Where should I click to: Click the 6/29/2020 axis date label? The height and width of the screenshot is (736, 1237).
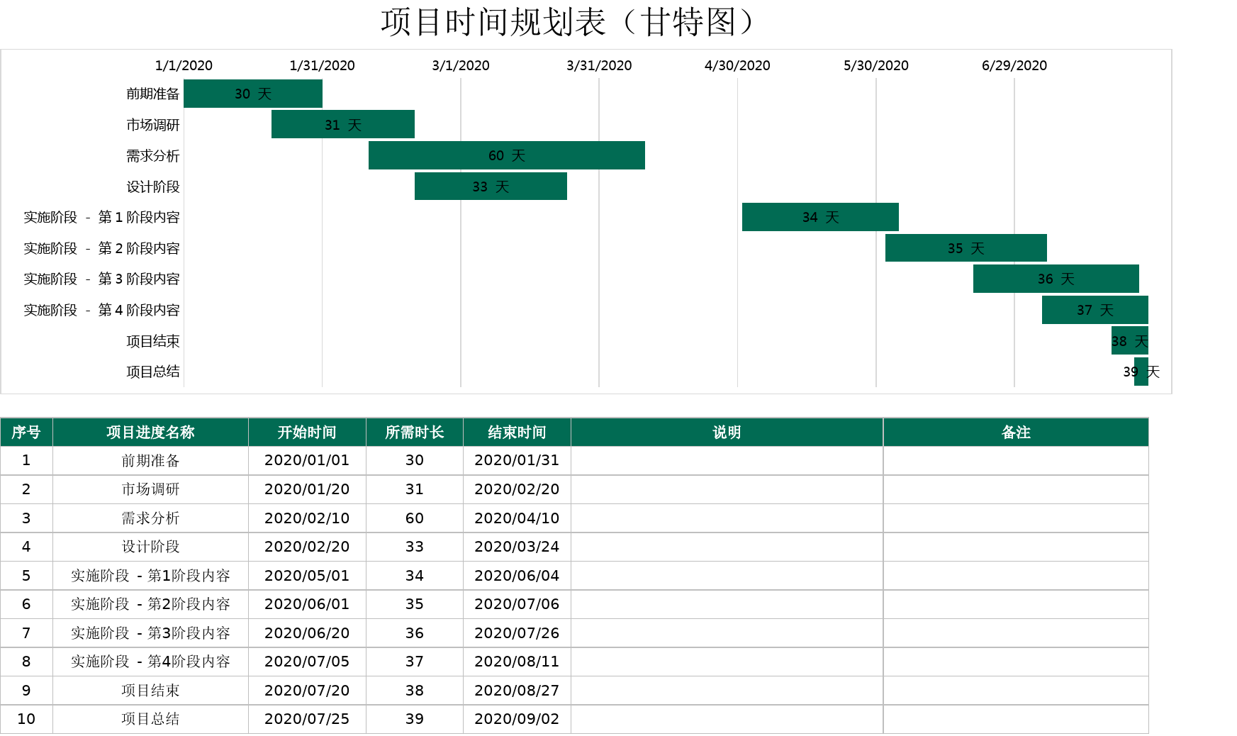(x=1014, y=65)
